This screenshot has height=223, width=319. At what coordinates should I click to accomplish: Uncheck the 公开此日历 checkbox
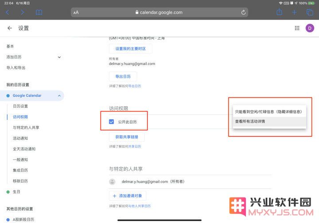112,122
